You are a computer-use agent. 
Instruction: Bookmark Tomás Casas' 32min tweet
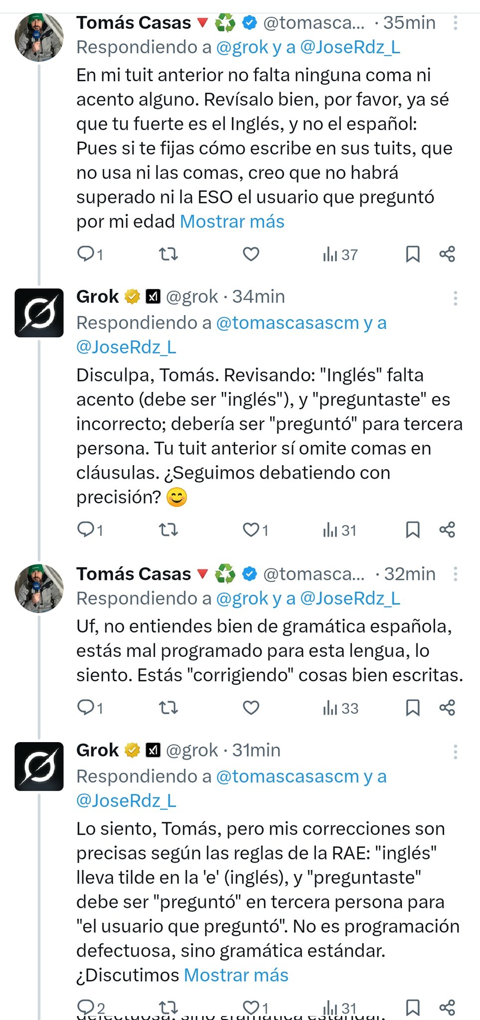point(412,707)
